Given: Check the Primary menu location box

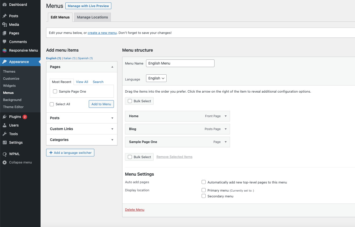Looking at the screenshot, I should coord(204,190).
